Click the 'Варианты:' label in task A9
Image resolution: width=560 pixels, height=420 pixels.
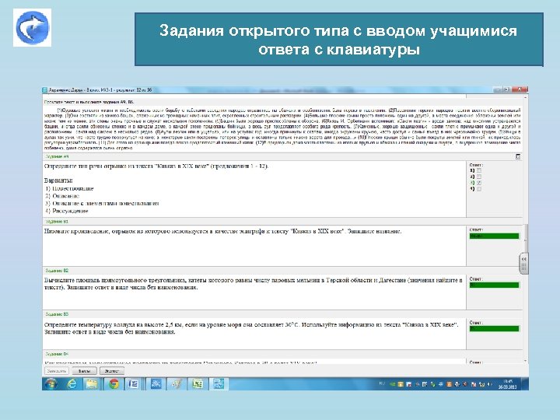pos(58,180)
